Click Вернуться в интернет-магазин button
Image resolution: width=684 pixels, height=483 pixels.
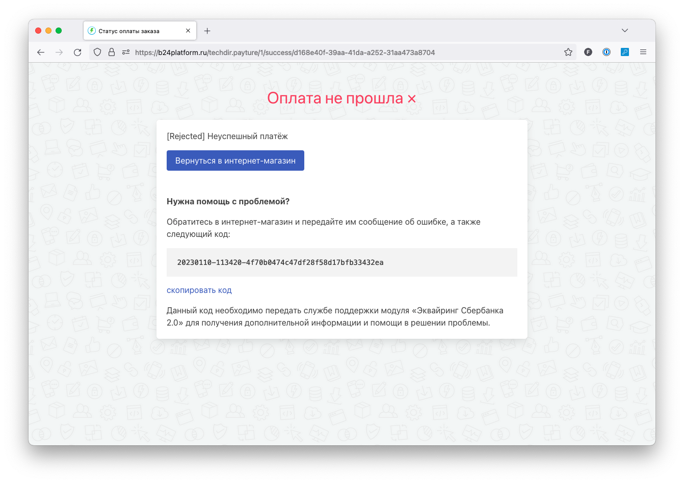[235, 160]
